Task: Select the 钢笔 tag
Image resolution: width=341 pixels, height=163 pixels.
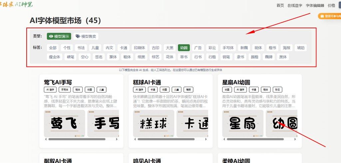Action: point(226,57)
